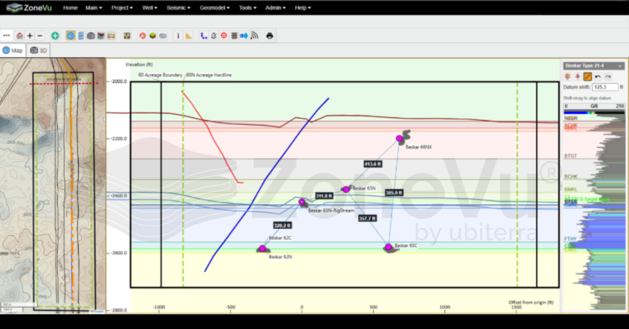This screenshot has height=329, width=629.
Task: Select the orange measure triangle tool
Action: pyautogui.click(x=189, y=36)
